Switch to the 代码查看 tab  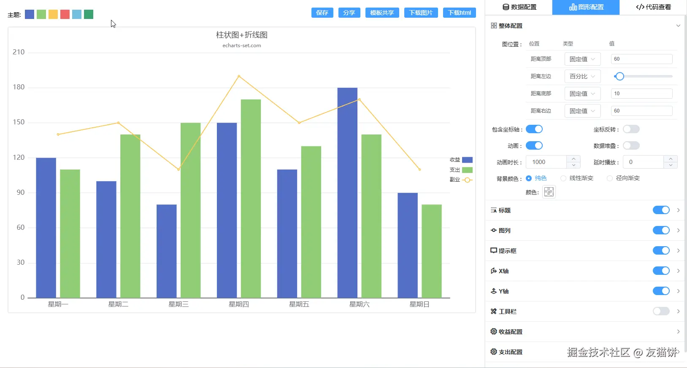(653, 7)
